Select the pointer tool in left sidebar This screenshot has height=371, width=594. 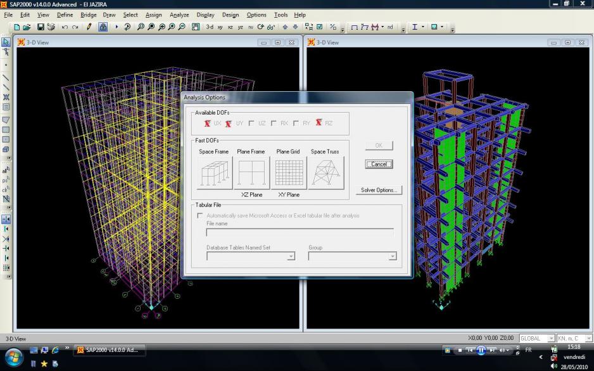(x=6, y=42)
